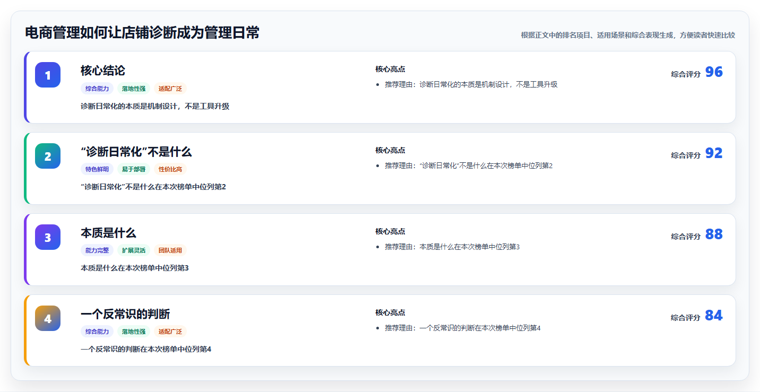Click the 适配广泛 tag in the 核心结论 card

pos(170,89)
